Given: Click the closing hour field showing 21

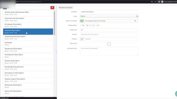Looking at the screenshot, I should pos(93,25).
